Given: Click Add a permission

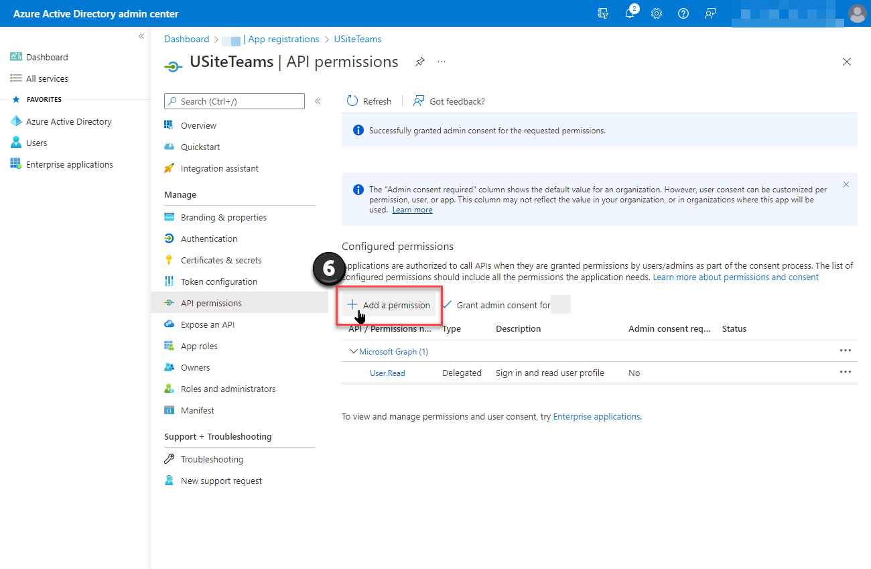Looking at the screenshot, I should point(389,305).
